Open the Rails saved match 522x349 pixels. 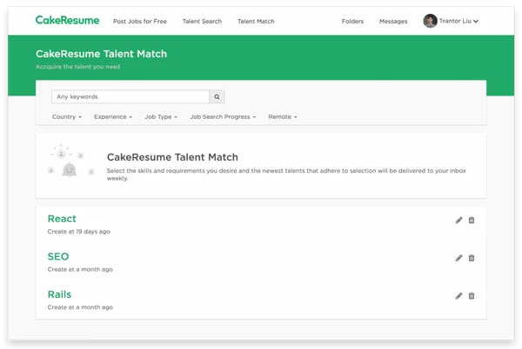[x=59, y=294]
